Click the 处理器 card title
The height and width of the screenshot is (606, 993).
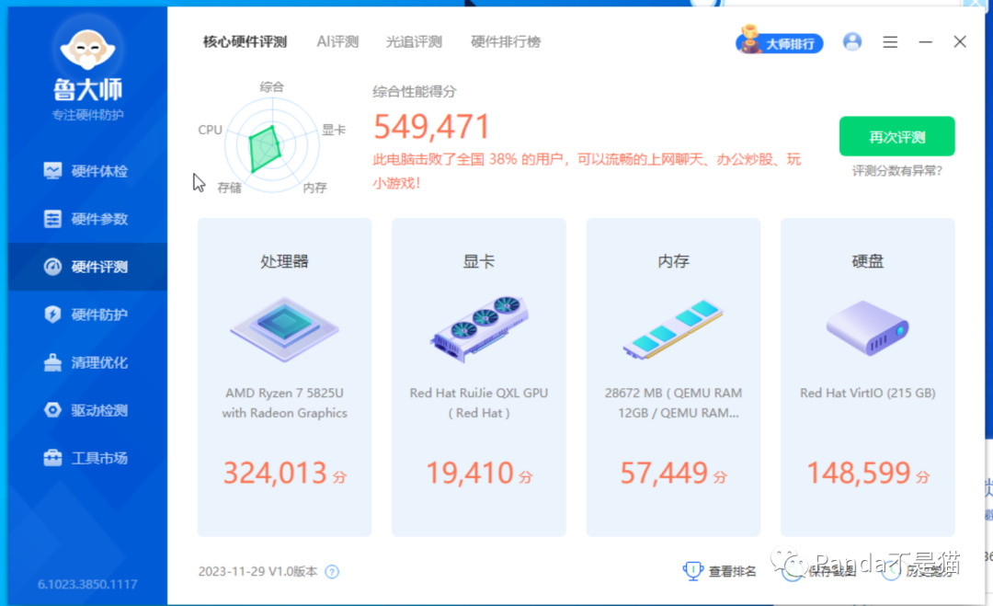[x=284, y=261]
